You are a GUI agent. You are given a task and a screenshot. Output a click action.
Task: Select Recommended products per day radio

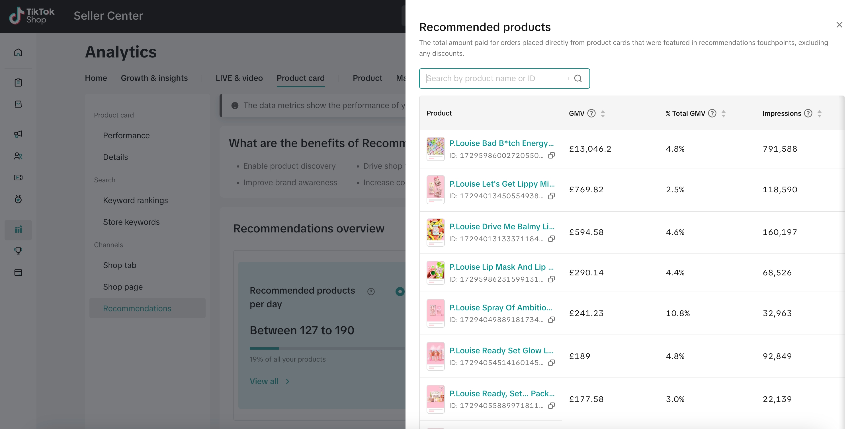pos(400,292)
